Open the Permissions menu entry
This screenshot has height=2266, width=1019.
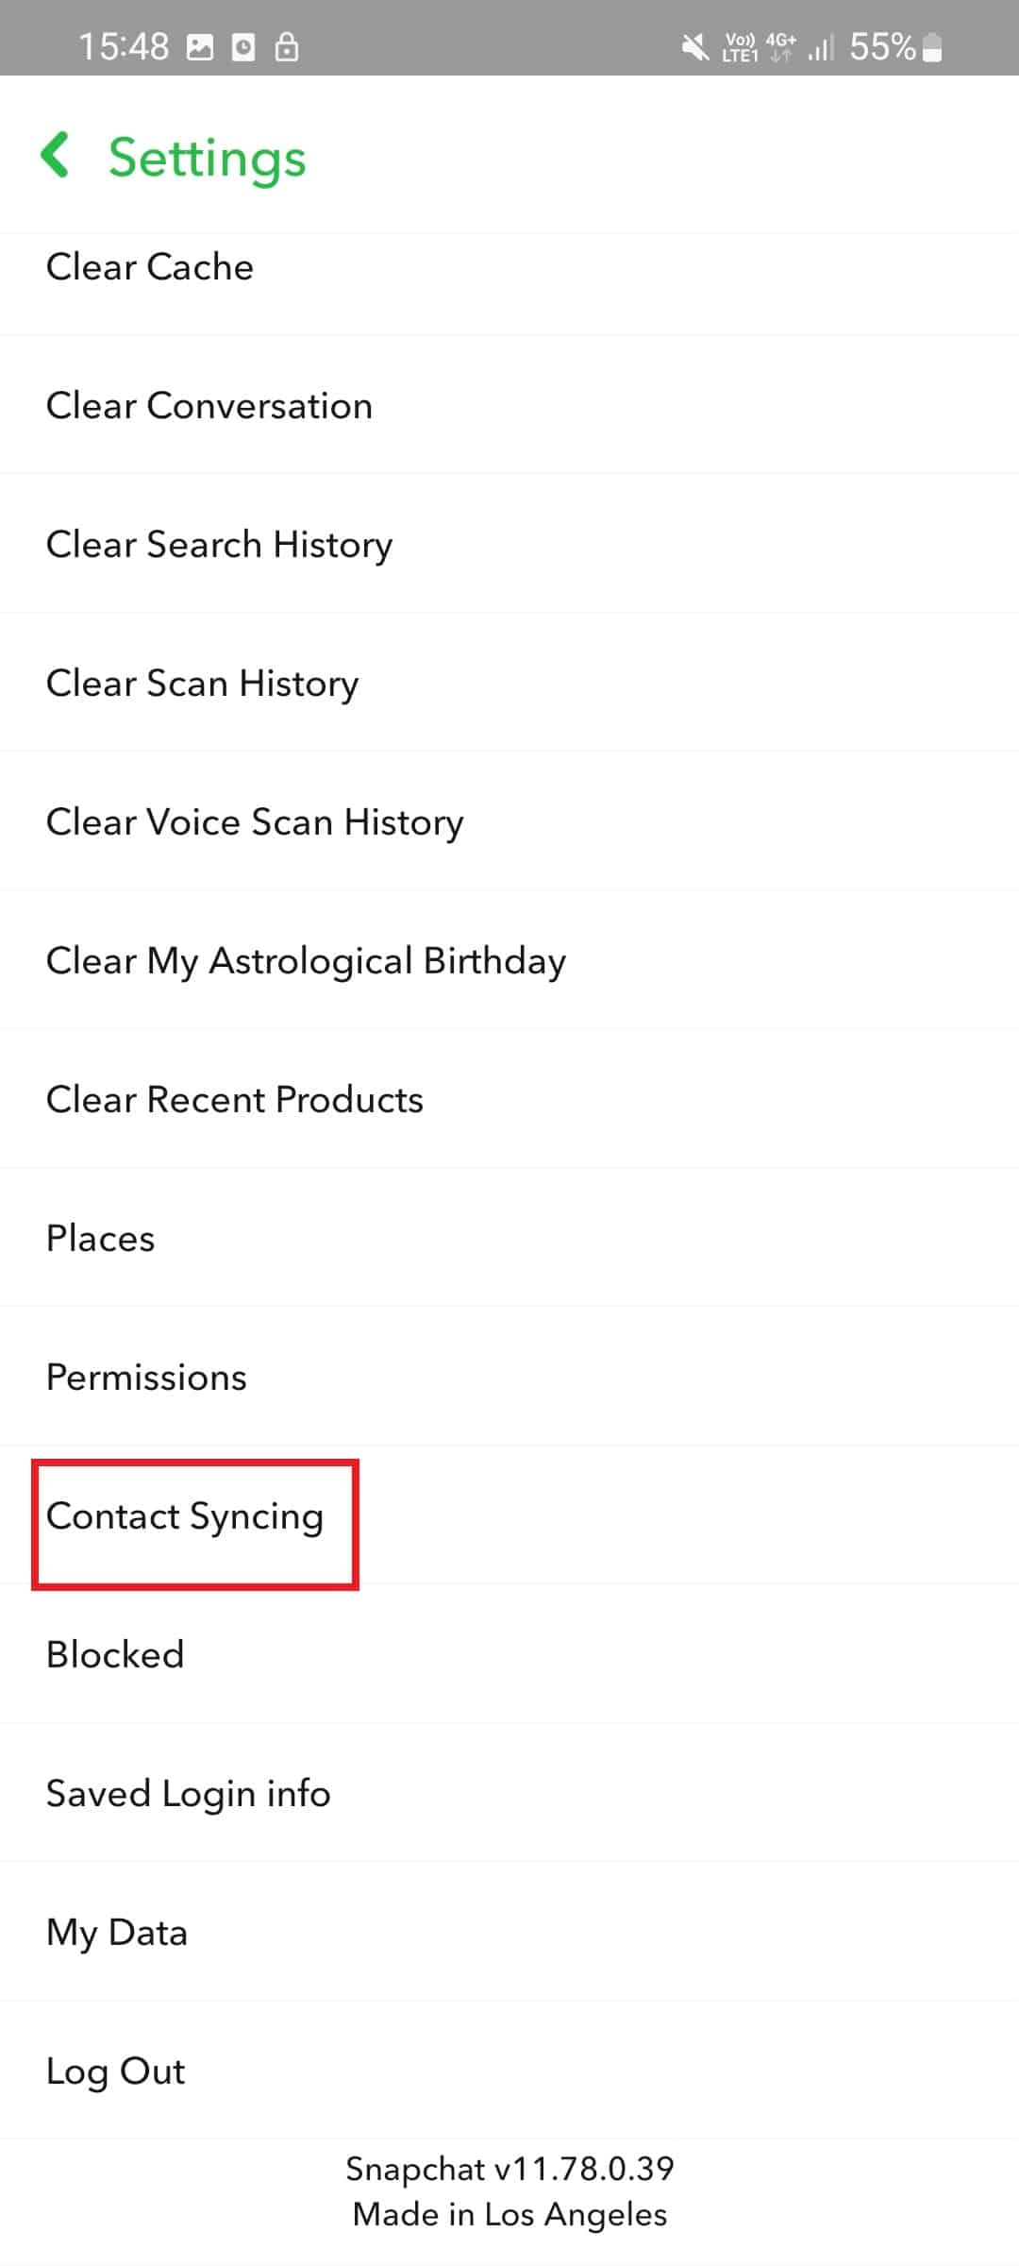point(146,1378)
